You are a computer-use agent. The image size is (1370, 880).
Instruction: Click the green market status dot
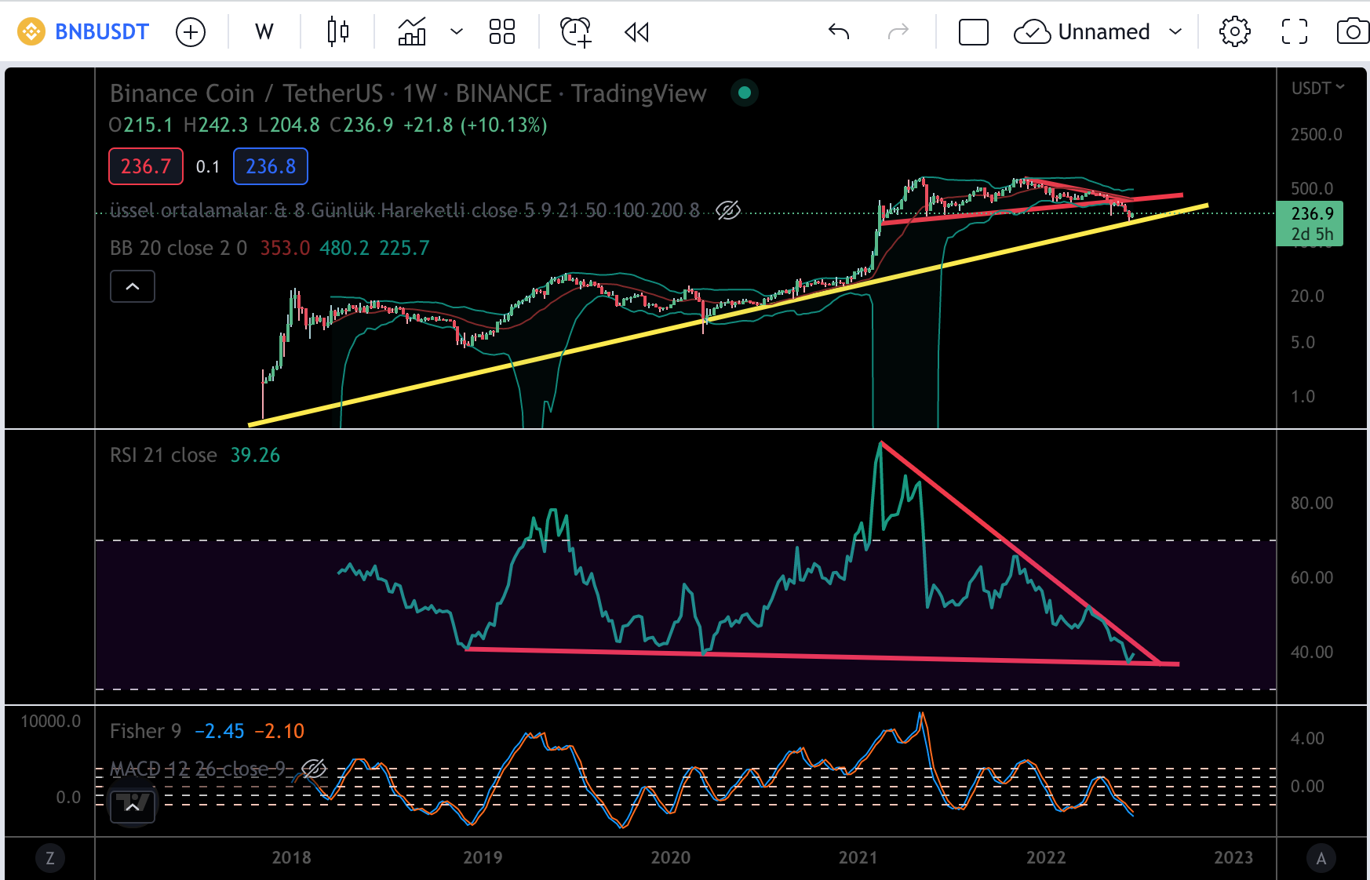click(745, 93)
